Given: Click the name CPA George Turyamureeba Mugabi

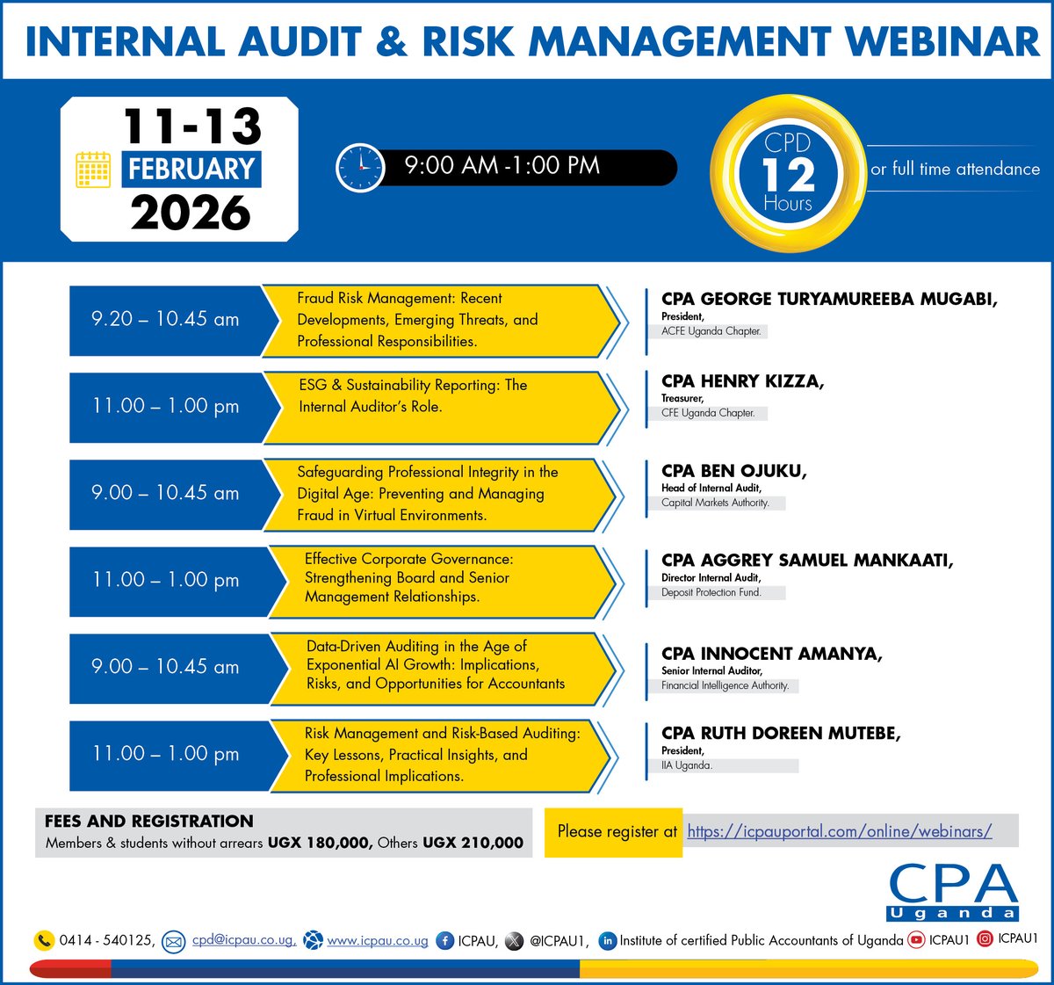Looking at the screenshot, I should coord(829,299).
